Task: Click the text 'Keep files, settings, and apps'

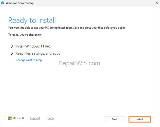Action: pos(38,54)
